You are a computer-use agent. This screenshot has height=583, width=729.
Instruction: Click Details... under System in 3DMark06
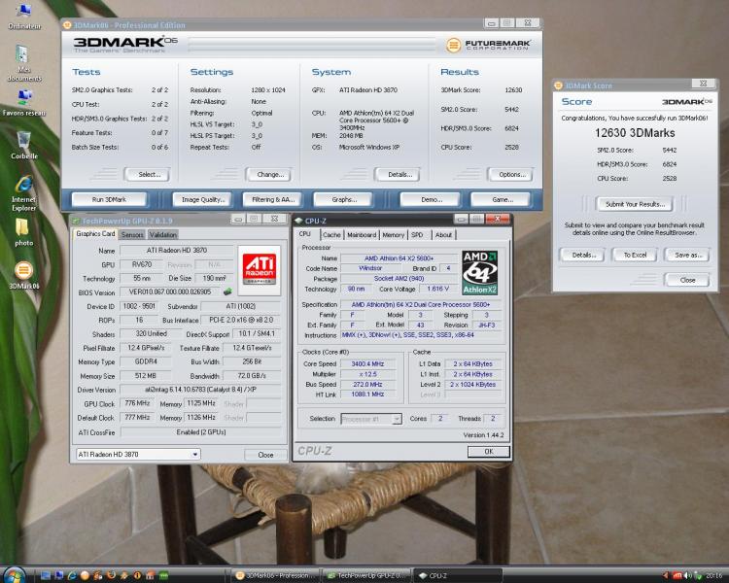[x=399, y=174]
